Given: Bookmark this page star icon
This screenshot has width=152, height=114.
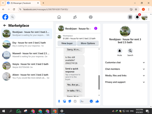Looking at the screenshot, I should pos(136,9).
